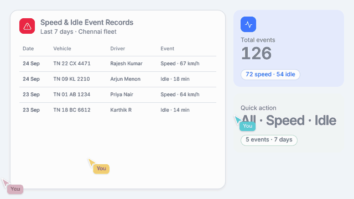The image size is (354, 199).
Task: Click the 'Quick action' label
Action: coord(258,108)
